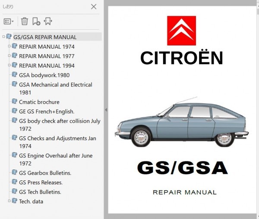Click the REPAIR MANUAL subtitle on the cover

coord(185,192)
